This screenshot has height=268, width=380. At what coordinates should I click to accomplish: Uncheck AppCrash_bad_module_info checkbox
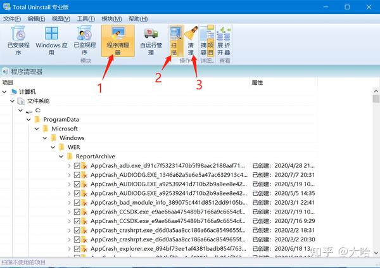pyautogui.click(x=77, y=203)
